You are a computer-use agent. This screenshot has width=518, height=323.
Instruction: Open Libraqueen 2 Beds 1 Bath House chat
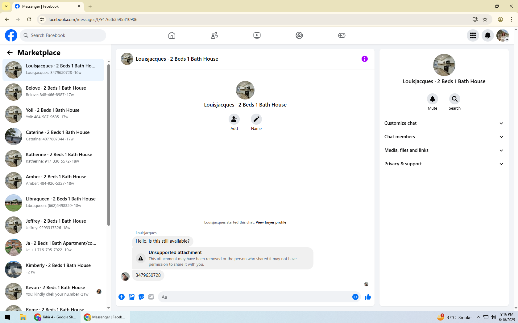pos(53,203)
